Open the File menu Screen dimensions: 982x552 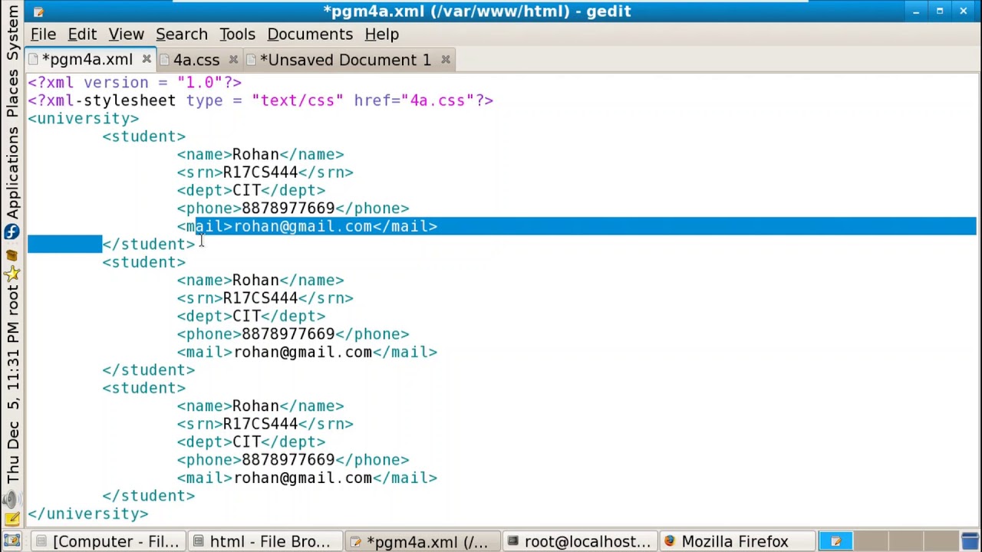pos(43,34)
